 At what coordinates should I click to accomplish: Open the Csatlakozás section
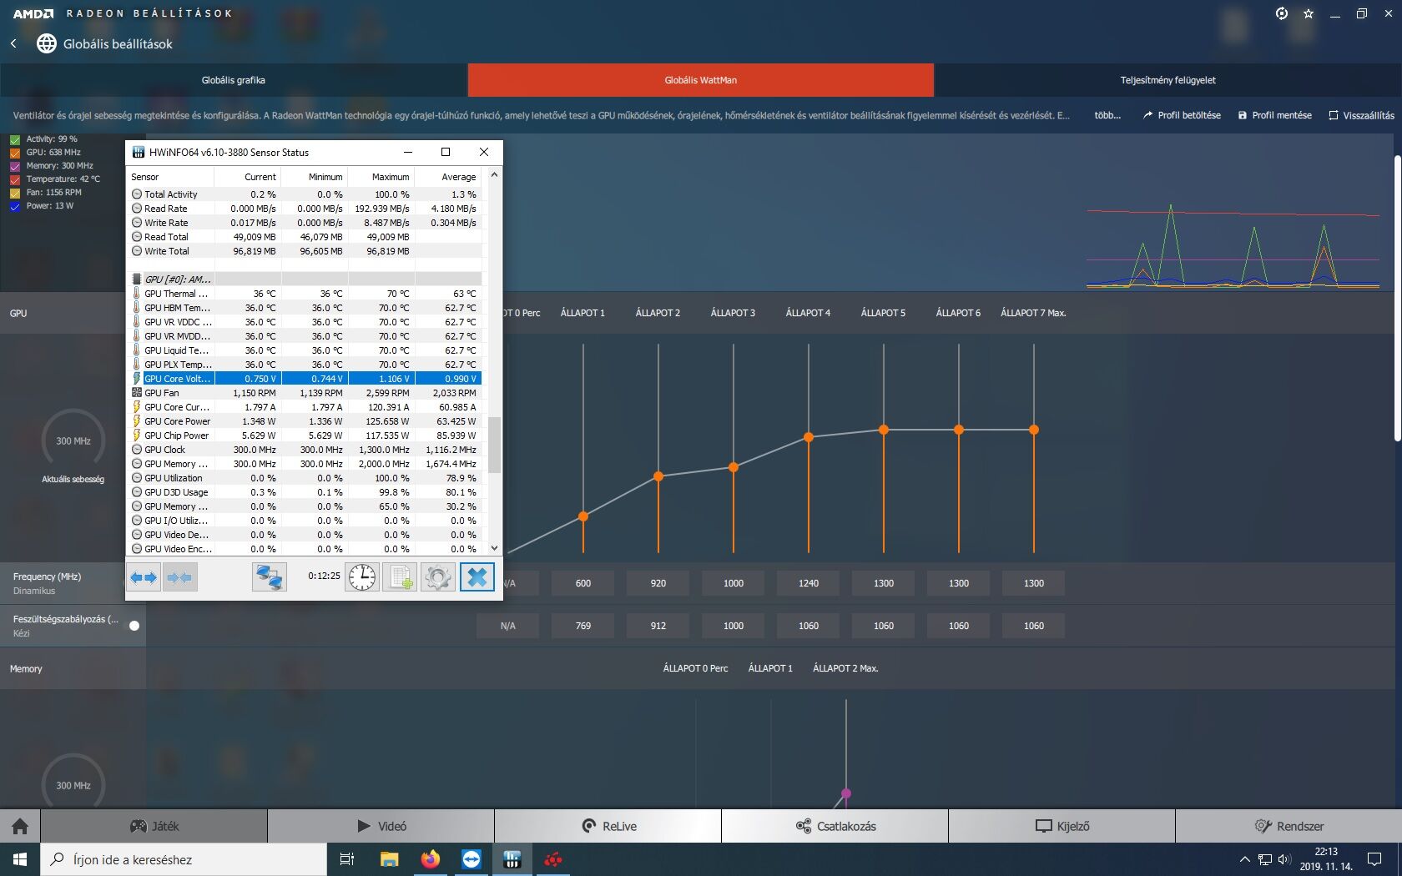[835, 826]
